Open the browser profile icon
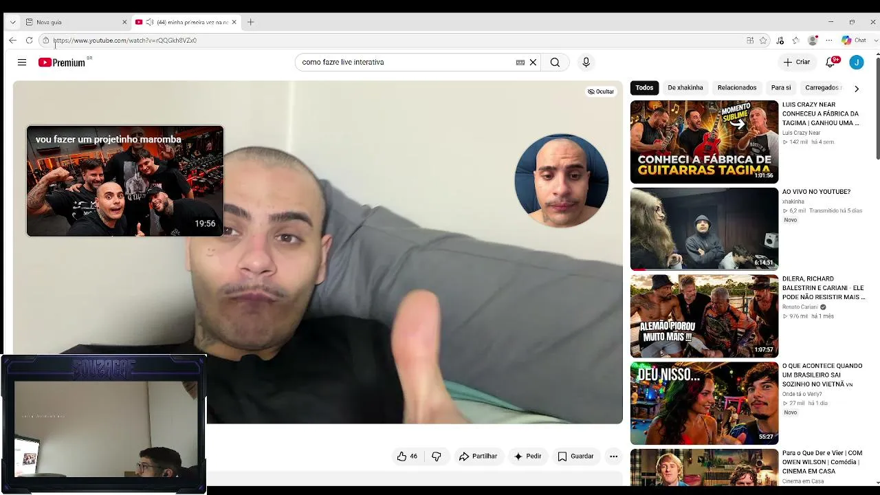The width and height of the screenshot is (880, 495). pos(813,41)
